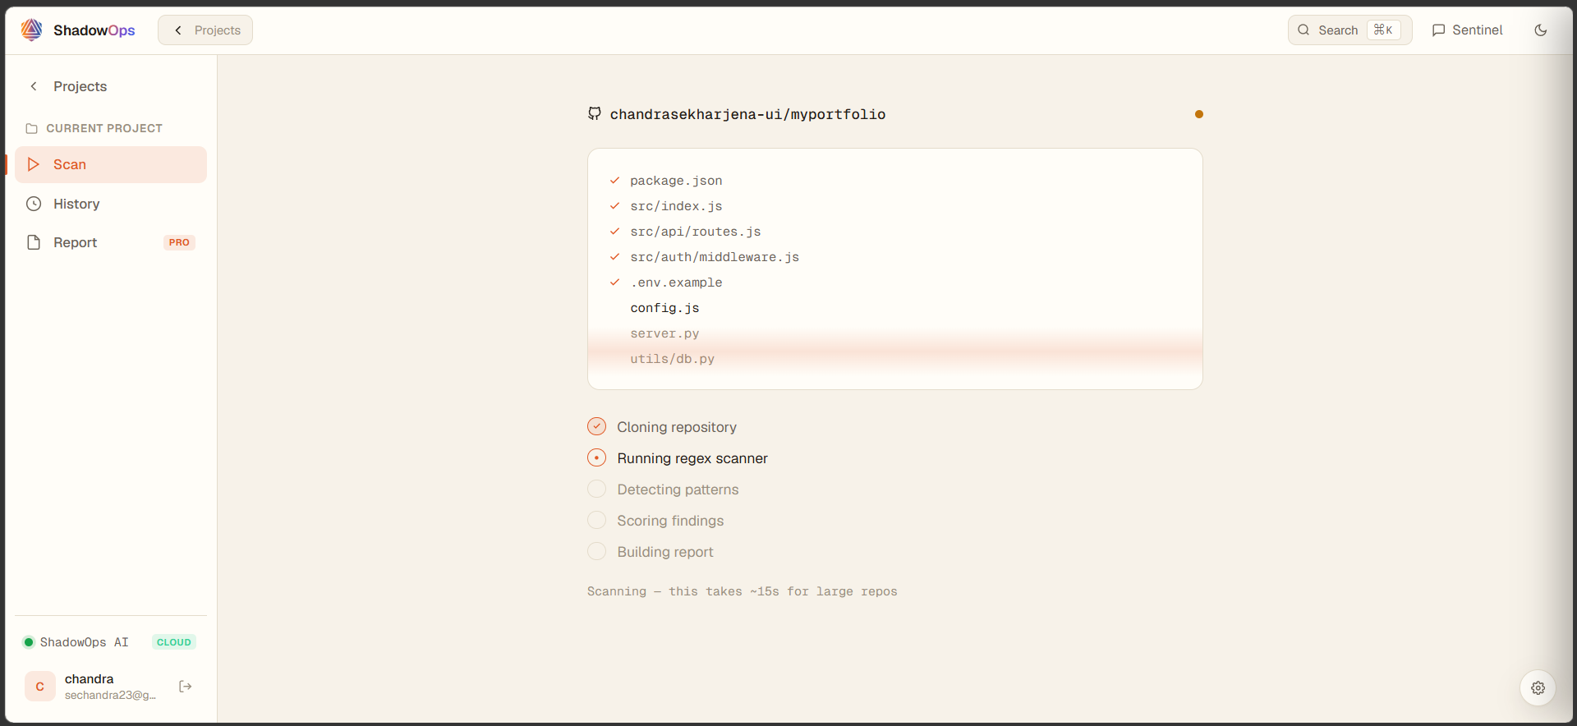Click the chandra user avatar

click(x=40, y=687)
